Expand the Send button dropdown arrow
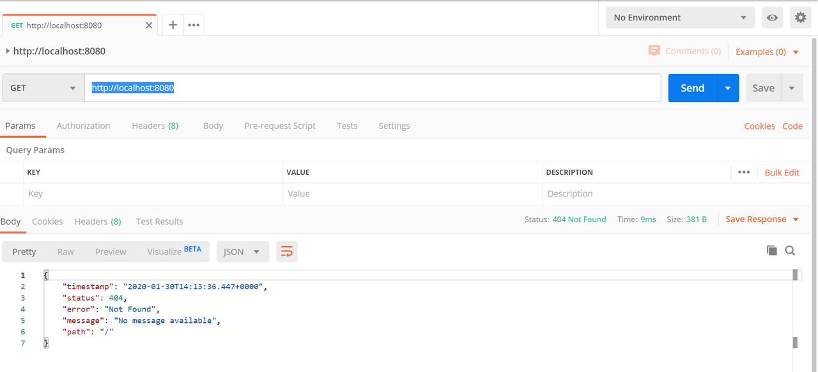 point(727,88)
